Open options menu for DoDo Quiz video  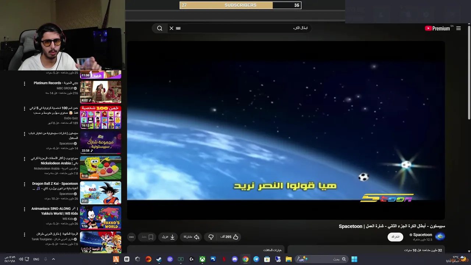(25, 109)
